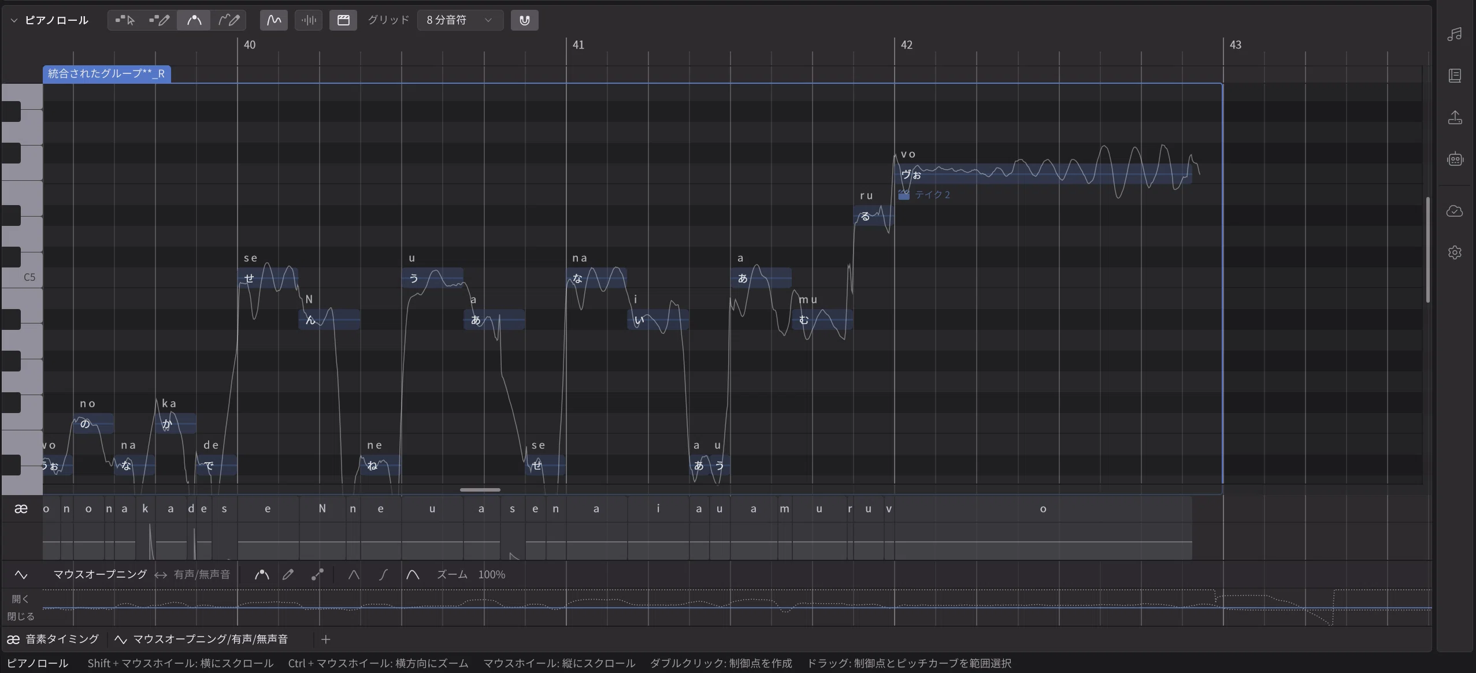
Task: Open the dictionary panel in sidebar
Action: click(x=1455, y=76)
